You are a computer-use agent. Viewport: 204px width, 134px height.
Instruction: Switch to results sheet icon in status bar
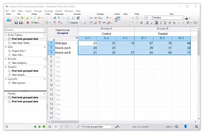coord(67,126)
